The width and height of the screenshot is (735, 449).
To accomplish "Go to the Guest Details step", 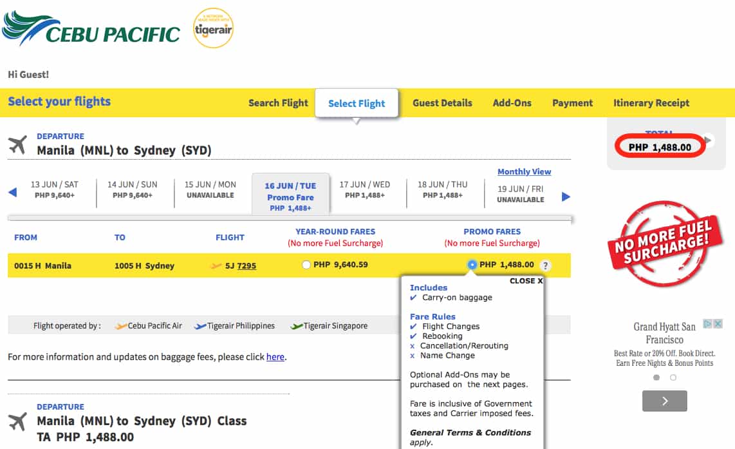I will pyautogui.click(x=443, y=103).
